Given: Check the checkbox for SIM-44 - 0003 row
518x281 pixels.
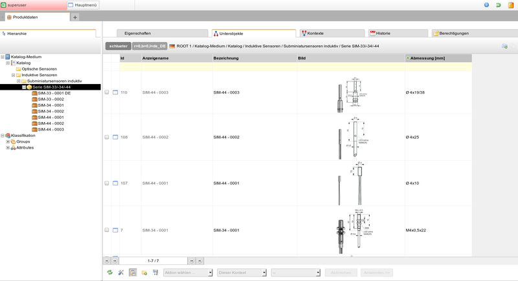Looking at the screenshot, I should [x=107, y=92].
